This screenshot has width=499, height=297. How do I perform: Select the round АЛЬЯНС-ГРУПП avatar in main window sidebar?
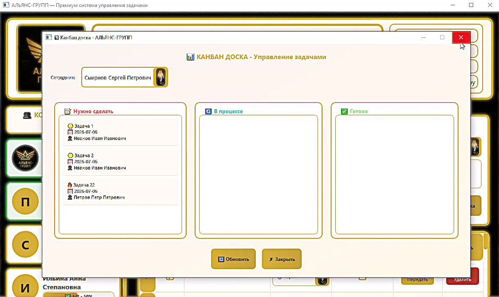pos(25,158)
